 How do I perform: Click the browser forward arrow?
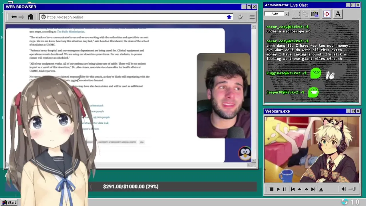21,17
